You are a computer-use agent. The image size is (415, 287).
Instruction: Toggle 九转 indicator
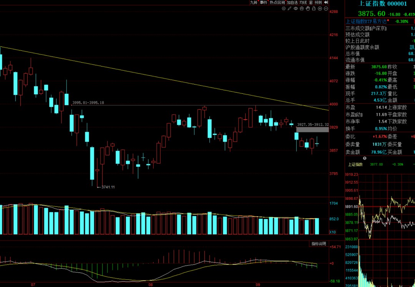pyautogui.click(x=254, y=2)
